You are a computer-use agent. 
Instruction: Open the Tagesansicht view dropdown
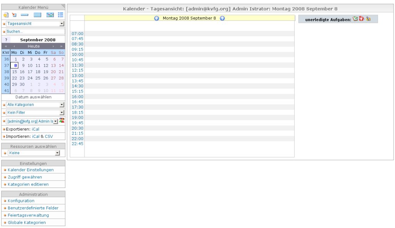point(35,24)
